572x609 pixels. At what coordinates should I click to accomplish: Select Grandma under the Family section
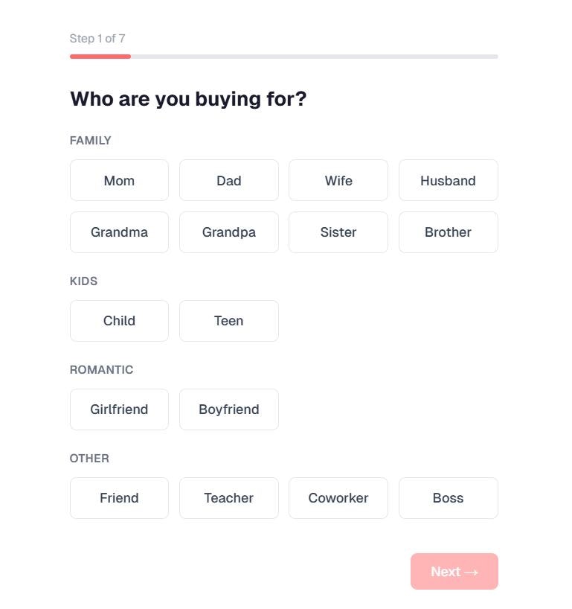pos(119,232)
